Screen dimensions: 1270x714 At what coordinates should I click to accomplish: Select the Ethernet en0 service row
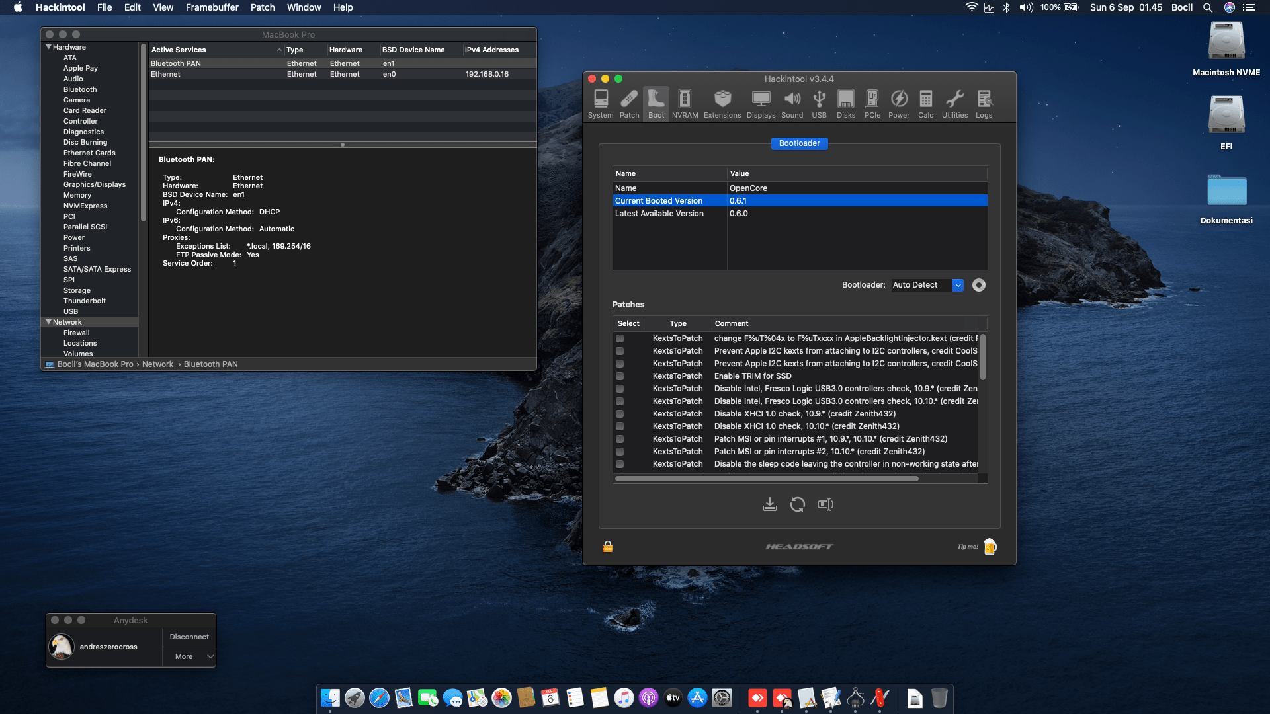pos(342,74)
